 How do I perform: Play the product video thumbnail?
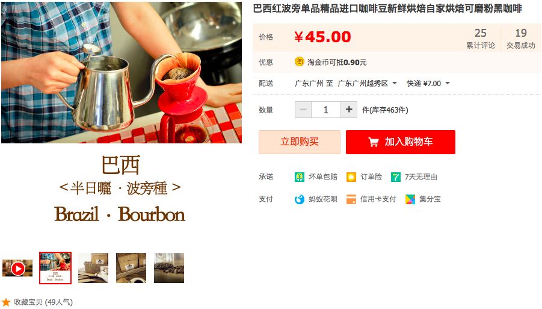click(x=17, y=268)
